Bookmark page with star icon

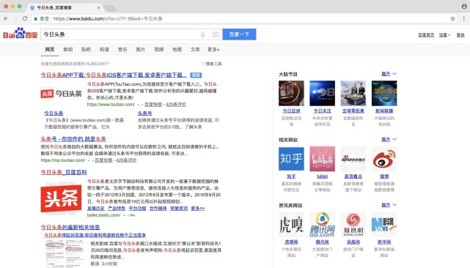point(452,18)
